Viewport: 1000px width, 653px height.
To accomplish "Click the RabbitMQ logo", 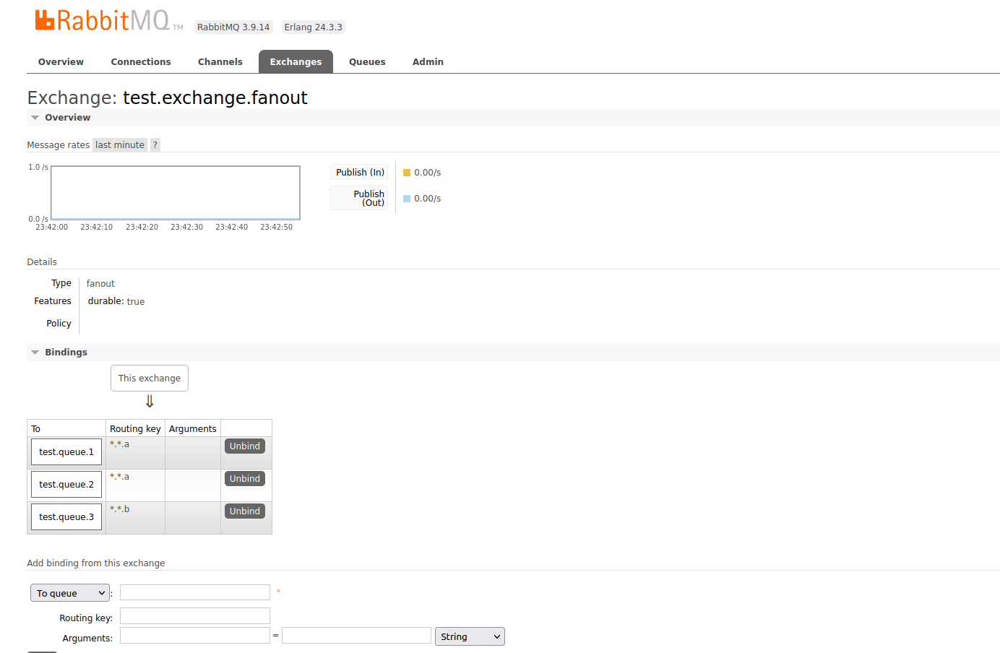I will click(108, 20).
